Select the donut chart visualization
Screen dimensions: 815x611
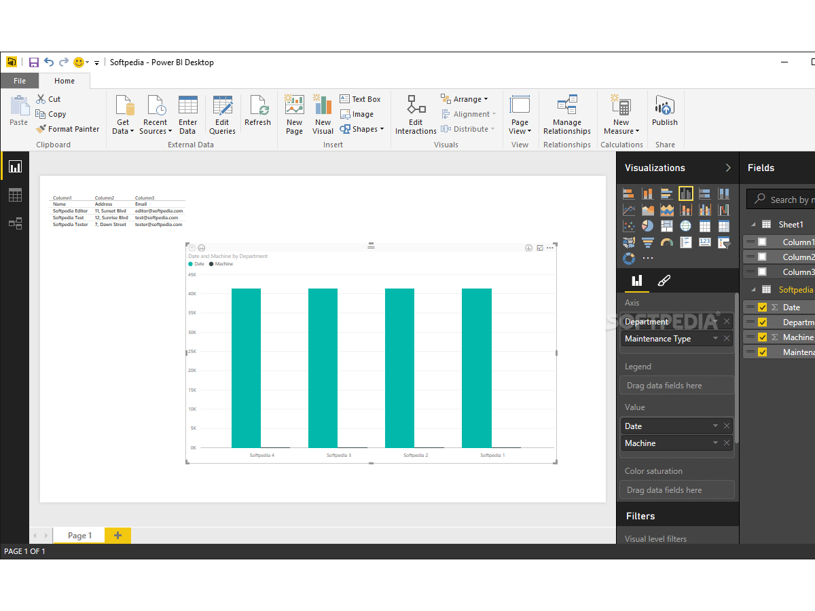(629, 259)
